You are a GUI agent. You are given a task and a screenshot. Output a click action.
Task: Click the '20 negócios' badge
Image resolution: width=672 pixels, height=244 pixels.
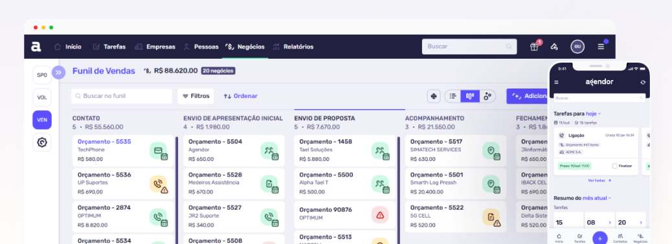click(218, 71)
